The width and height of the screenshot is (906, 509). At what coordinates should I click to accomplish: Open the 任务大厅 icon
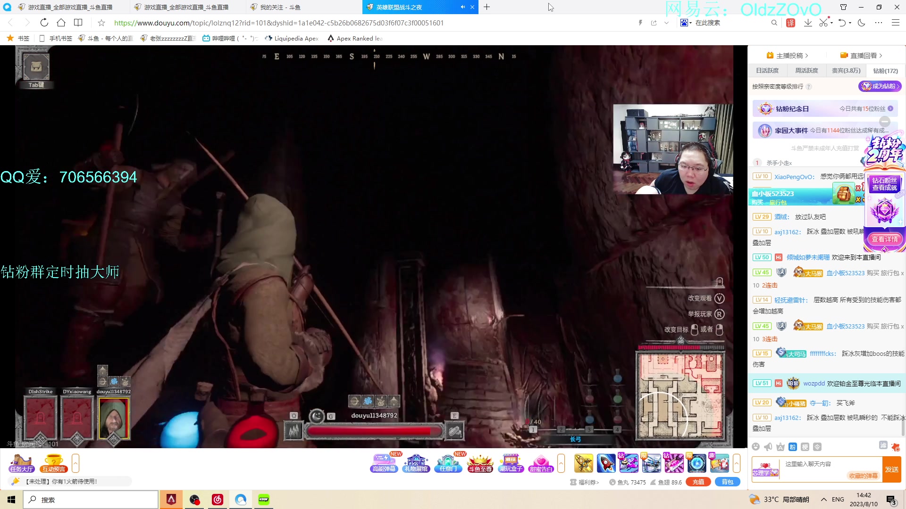point(22,463)
